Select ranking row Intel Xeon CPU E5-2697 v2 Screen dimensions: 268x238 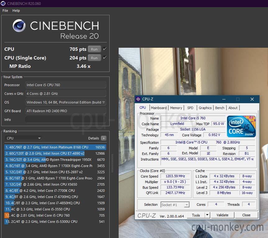pyautogui.click(x=55, y=172)
